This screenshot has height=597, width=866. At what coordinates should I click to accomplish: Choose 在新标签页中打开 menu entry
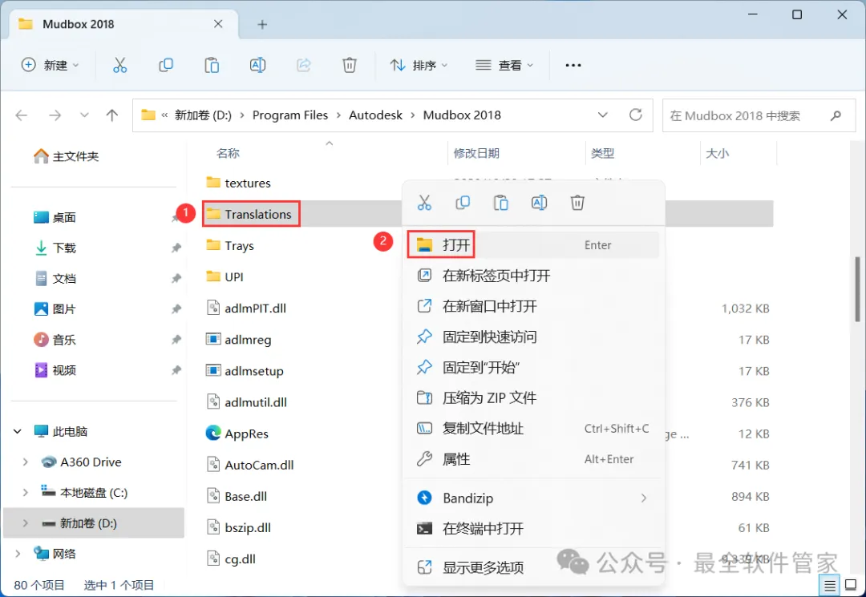click(x=533, y=276)
